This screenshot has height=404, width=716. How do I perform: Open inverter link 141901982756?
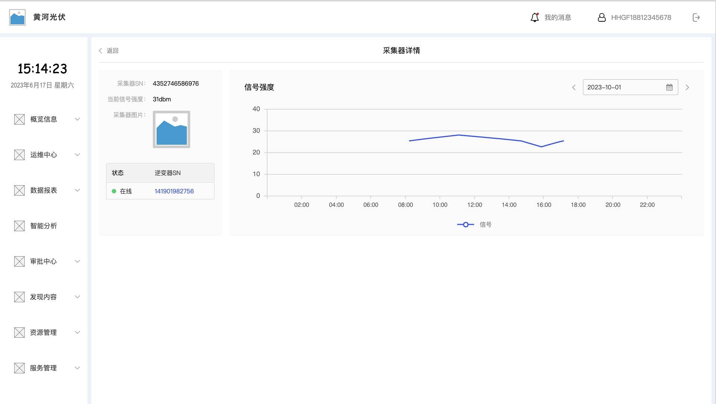(174, 191)
